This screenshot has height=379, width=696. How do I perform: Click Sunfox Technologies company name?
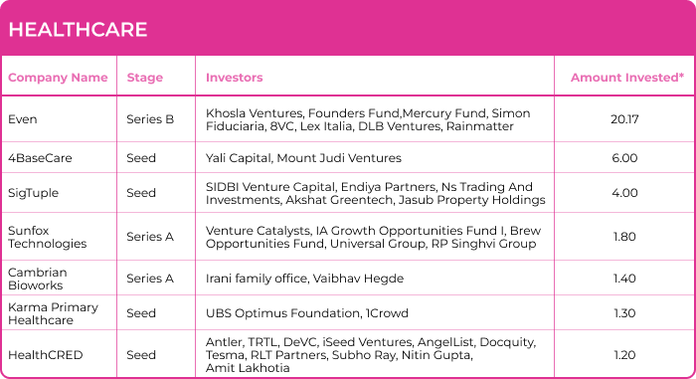pos(47,237)
